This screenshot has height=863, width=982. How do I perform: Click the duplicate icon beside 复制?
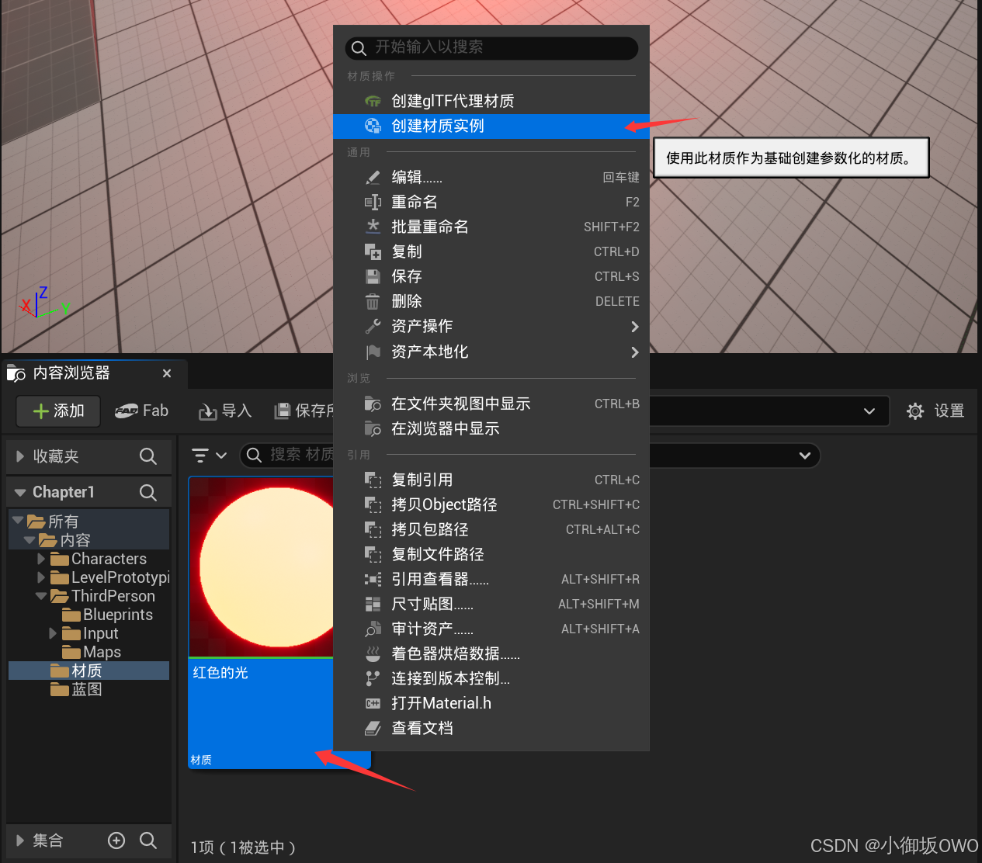(x=373, y=251)
